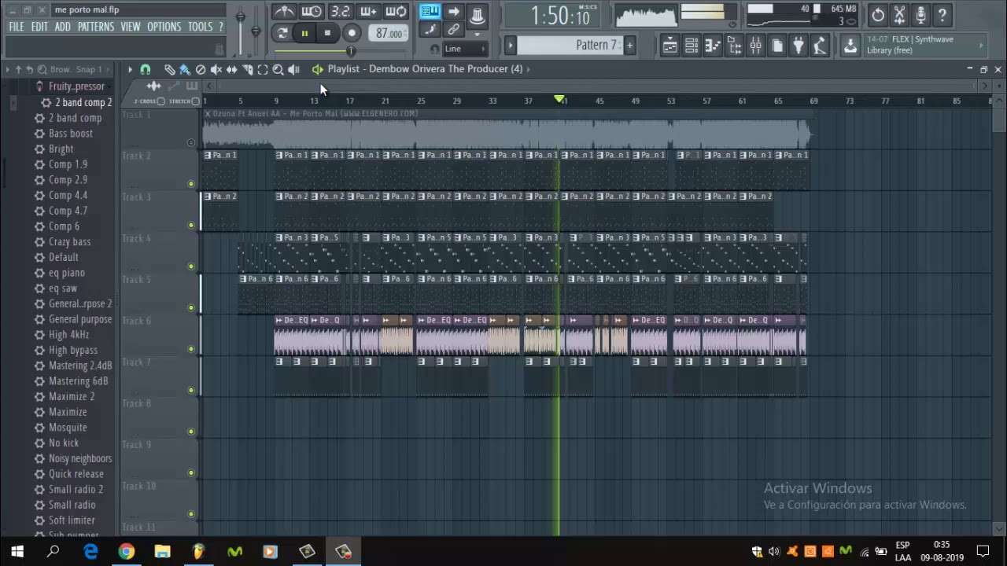Click the FLEX Synthwave Library news panel

click(x=925, y=45)
